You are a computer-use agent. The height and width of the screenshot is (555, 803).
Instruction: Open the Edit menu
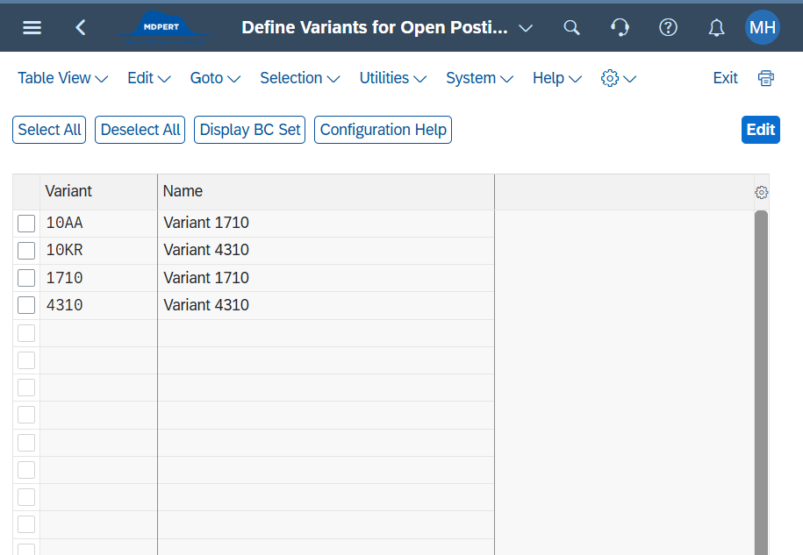point(149,78)
